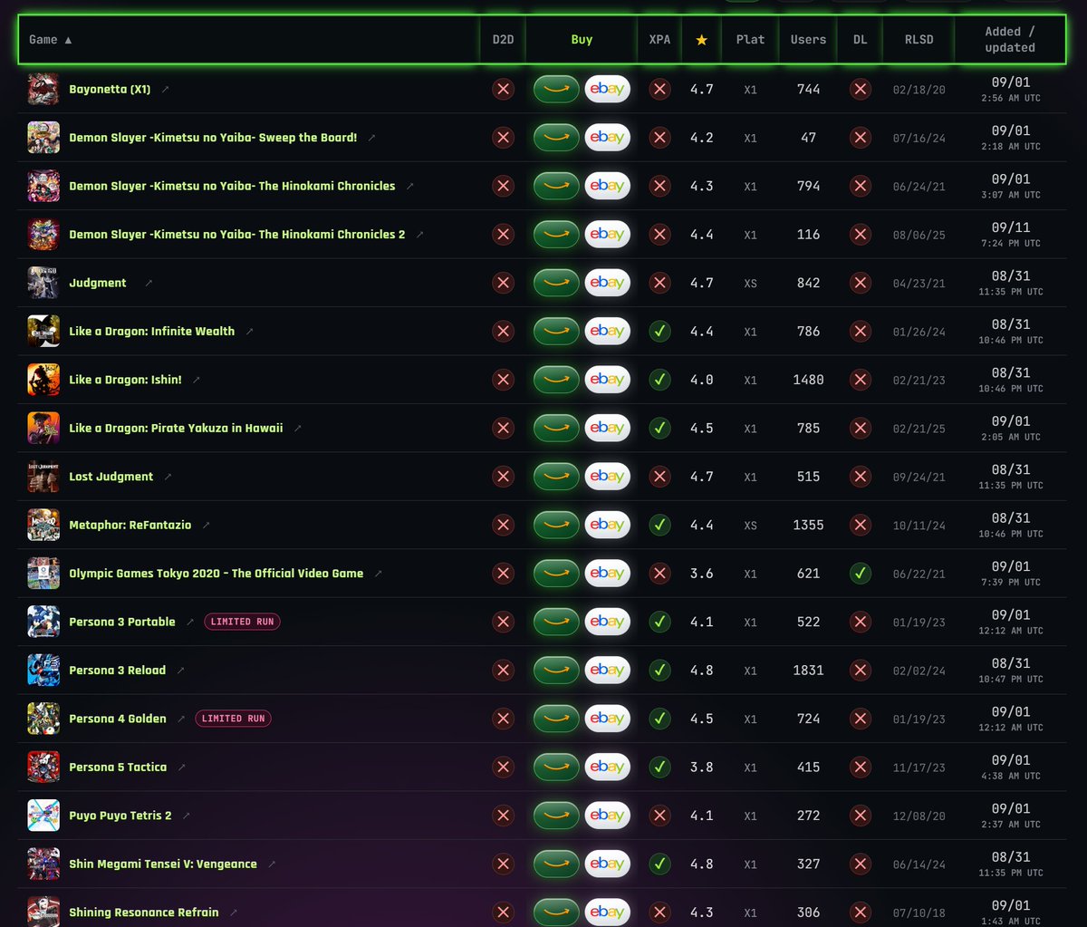Select users count 1480 for Like a Dragon: Ishin!
This screenshot has height=927, width=1087.
coord(808,380)
